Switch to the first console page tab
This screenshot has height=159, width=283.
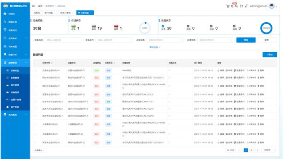coord(37,13)
